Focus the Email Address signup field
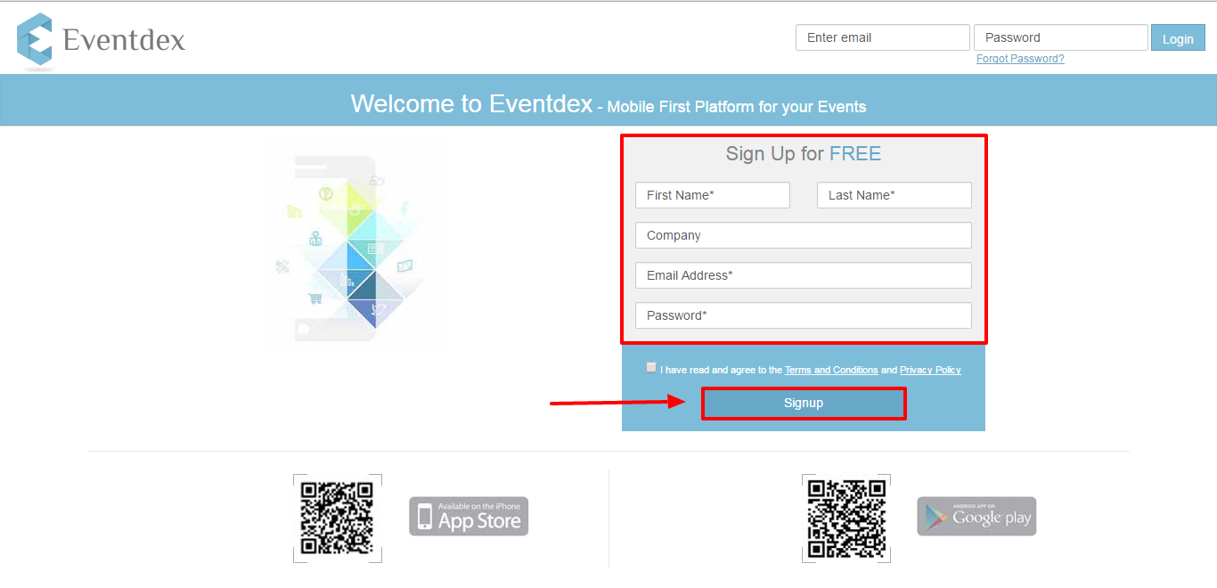This screenshot has height=588, width=1217. pos(804,275)
